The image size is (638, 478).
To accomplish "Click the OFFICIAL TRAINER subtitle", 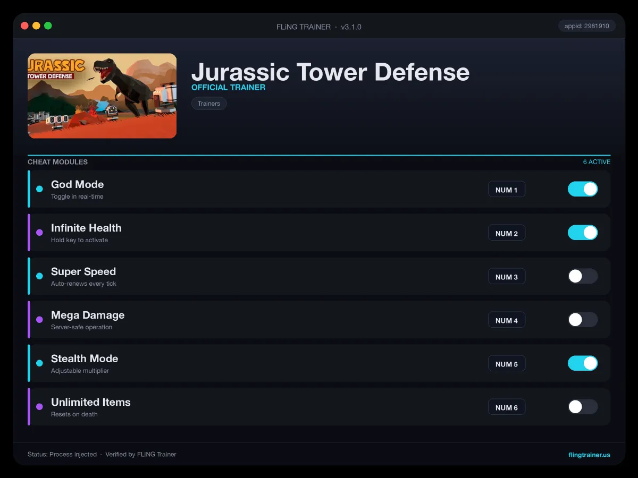I will tap(228, 87).
